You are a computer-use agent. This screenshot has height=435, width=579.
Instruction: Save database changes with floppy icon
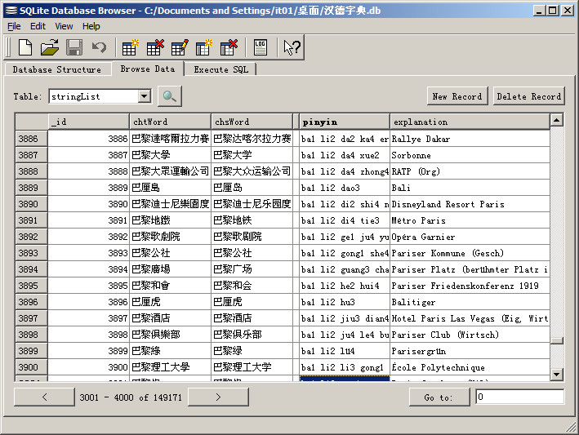tap(74, 47)
